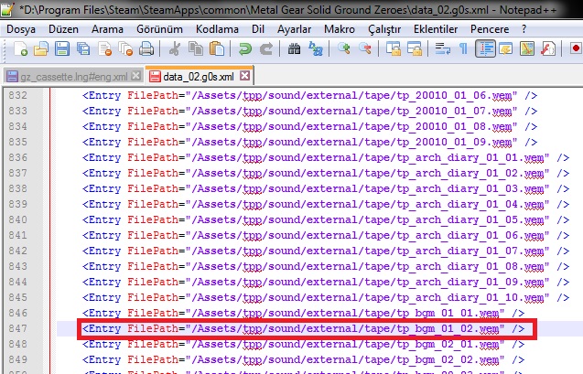Click line number 832 in the margin
583x374 pixels.
point(18,95)
